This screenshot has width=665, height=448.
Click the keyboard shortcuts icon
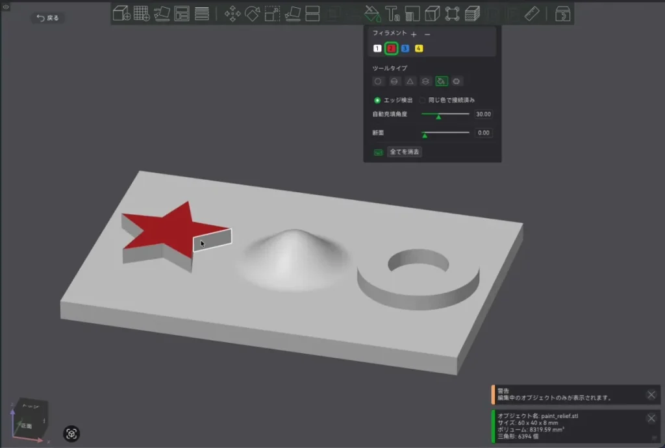click(x=379, y=152)
